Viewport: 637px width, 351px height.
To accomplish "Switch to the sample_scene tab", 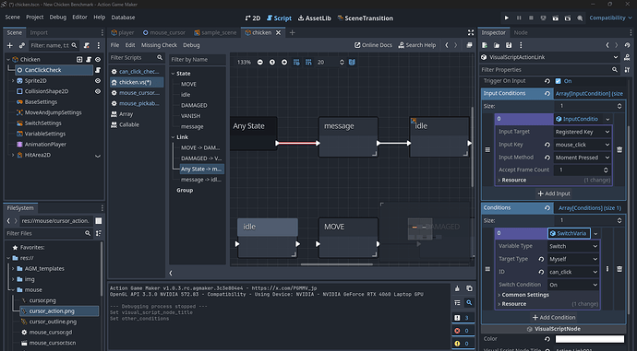I will pyautogui.click(x=215, y=32).
